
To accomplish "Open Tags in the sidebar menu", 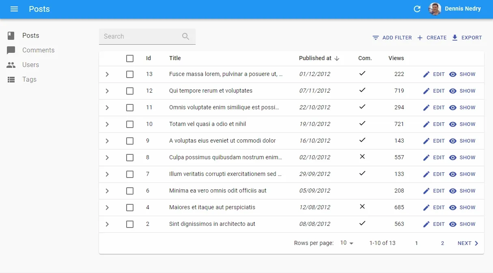I will click(29, 80).
